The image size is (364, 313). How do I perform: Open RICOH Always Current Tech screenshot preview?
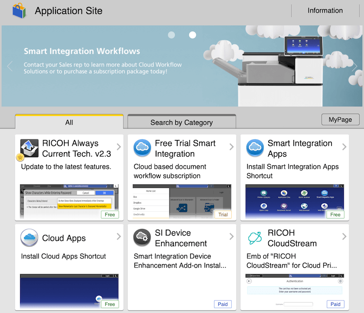click(69, 201)
